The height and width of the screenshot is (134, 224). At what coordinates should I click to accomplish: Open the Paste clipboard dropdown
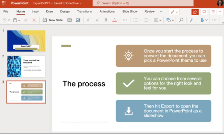pyautogui.click(x=16, y=20)
